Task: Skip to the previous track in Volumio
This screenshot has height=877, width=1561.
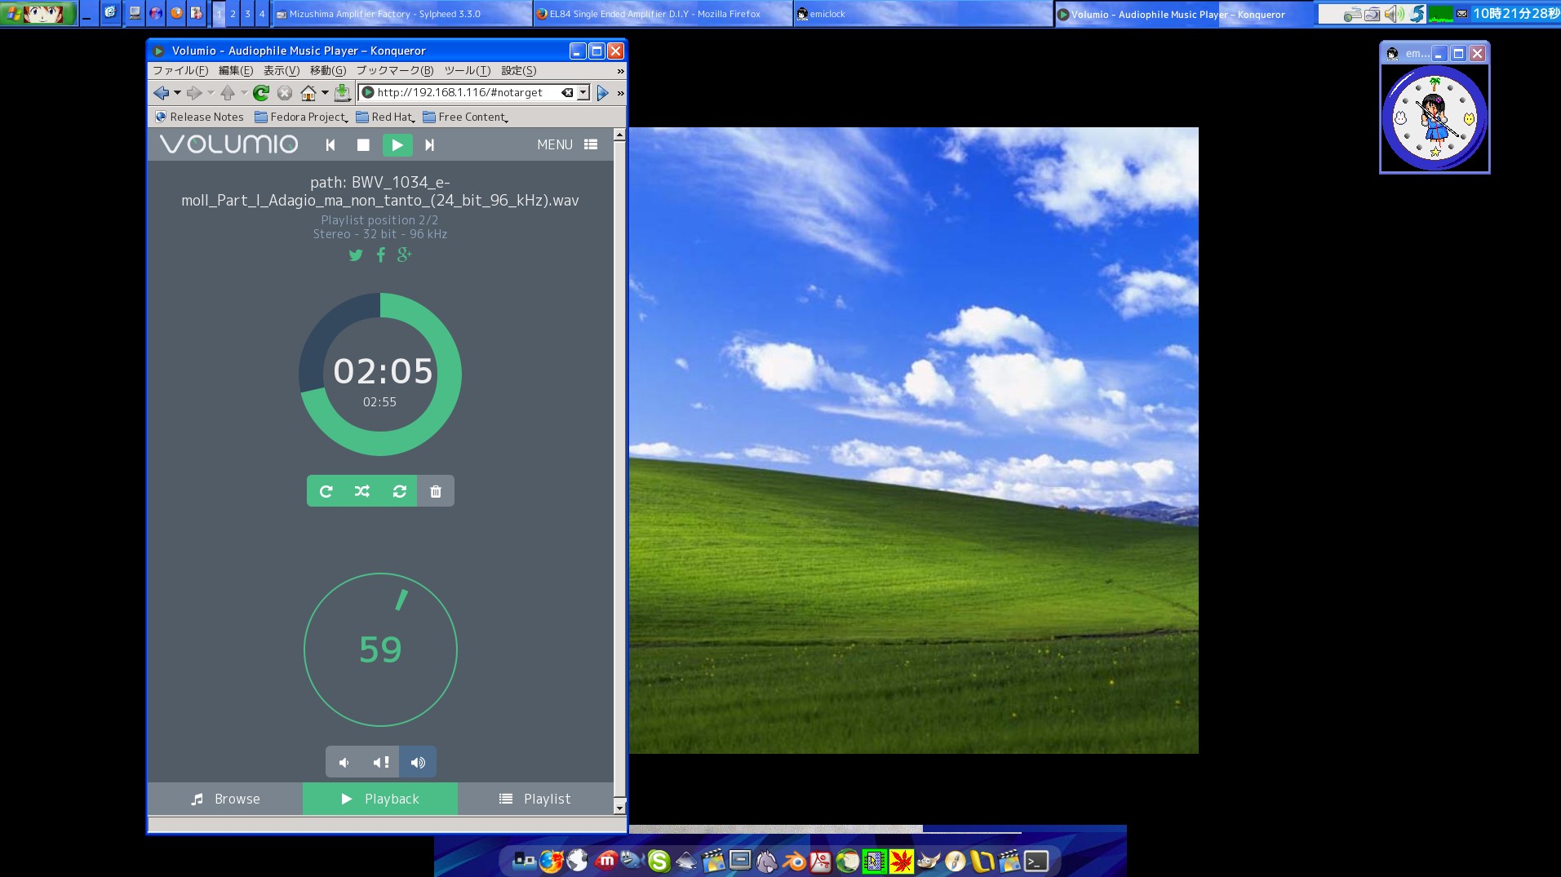Action: pos(330,145)
